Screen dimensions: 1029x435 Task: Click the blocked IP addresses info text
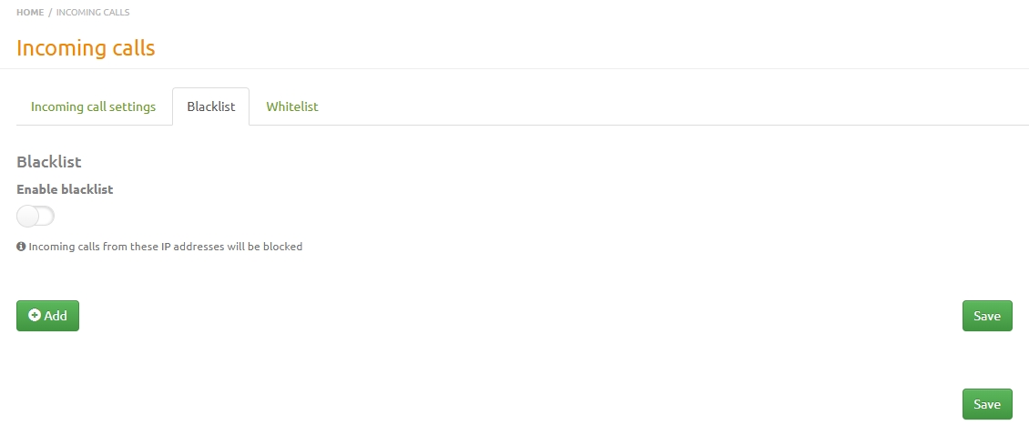tap(166, 246)
